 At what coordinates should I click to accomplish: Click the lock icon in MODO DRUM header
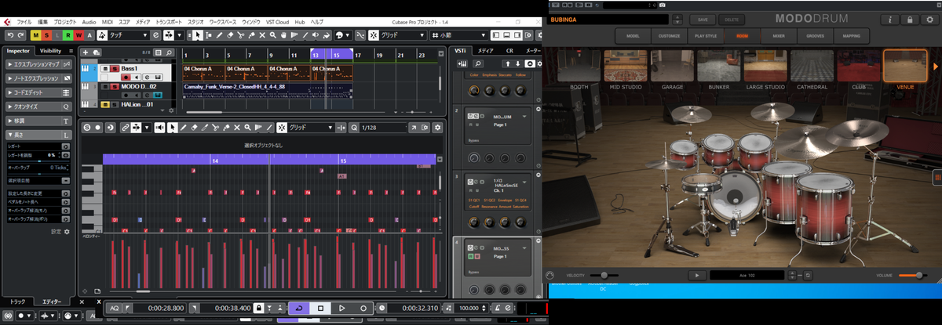point(908,20)
